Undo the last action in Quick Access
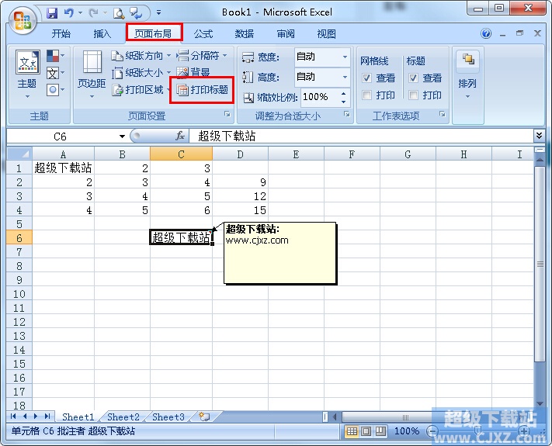Image resolution: width=552 pixels, height=446 pixels. 69,13
